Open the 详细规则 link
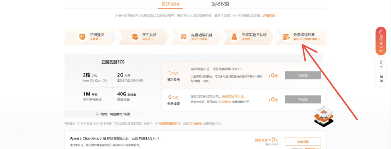Image resolution: width=391 pixels, height=149 pixels. (269, 16)
